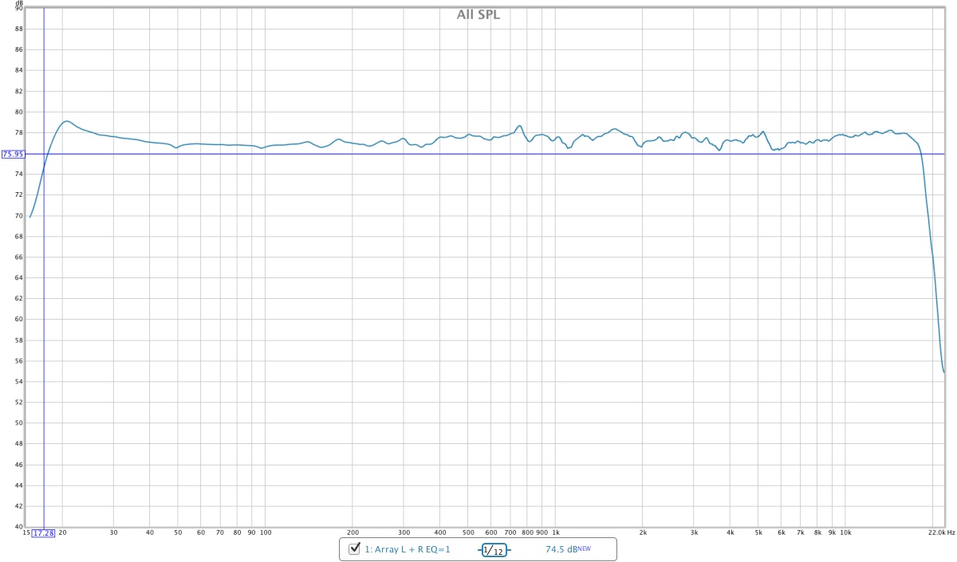The width and height of the screenshot is (957, 562).
Task: Click the 500 frequency axis label
Action: [x=469, y=532]
